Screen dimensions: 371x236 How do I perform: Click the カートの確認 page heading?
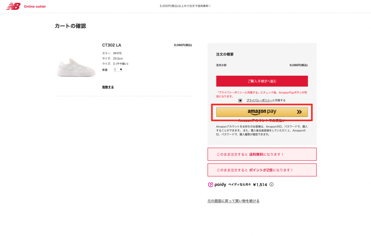(x=70, y=26)
